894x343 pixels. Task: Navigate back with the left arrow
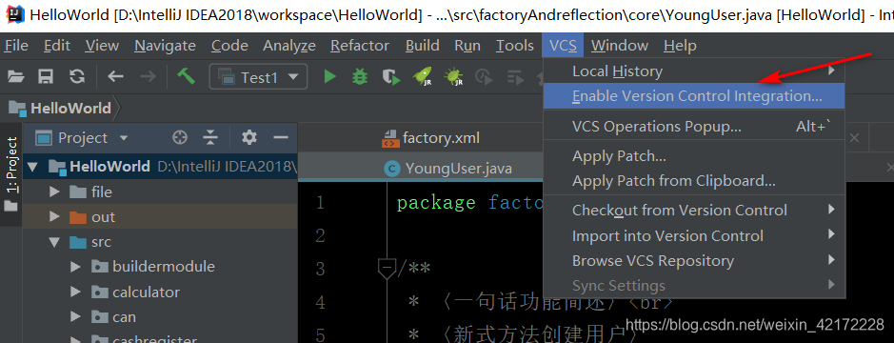pyautogui.click(x=116, y=76)
